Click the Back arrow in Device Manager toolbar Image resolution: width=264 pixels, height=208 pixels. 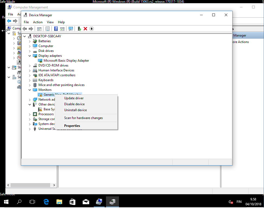click(25, 29)
